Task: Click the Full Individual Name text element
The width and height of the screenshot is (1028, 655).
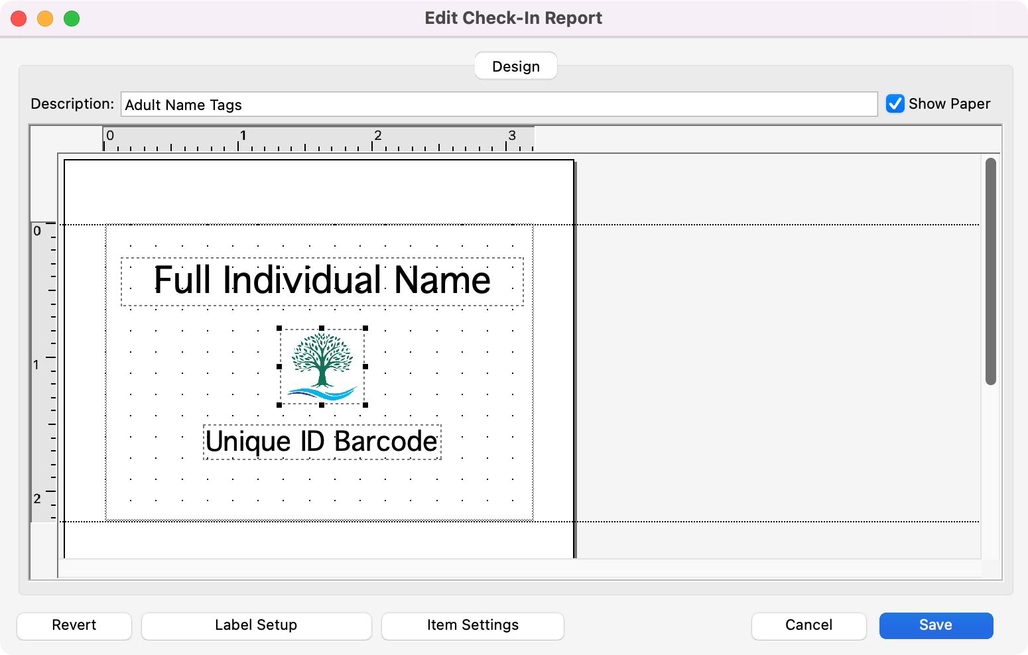Action: click(322, 280)
